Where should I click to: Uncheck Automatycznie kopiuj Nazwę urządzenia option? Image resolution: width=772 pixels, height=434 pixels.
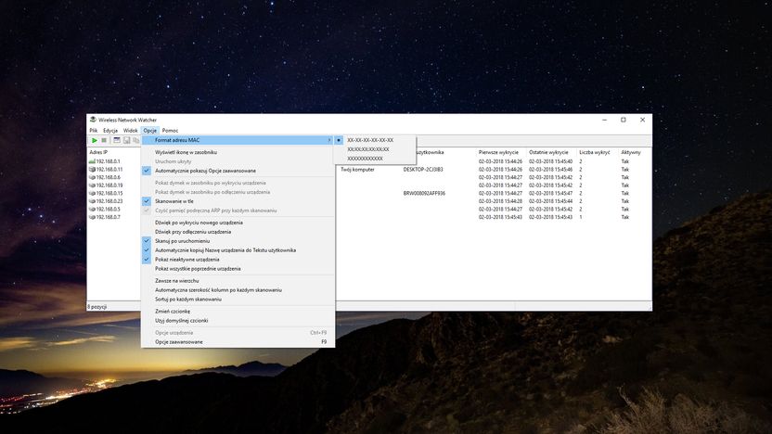point(238,250)
